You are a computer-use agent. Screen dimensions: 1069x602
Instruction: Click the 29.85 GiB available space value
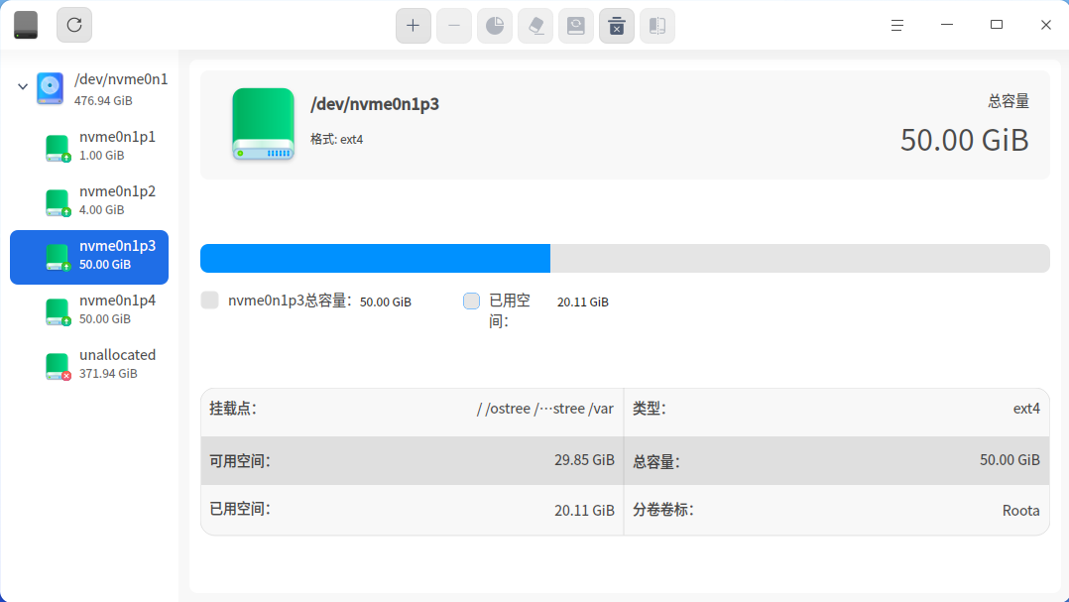point(584,460)
